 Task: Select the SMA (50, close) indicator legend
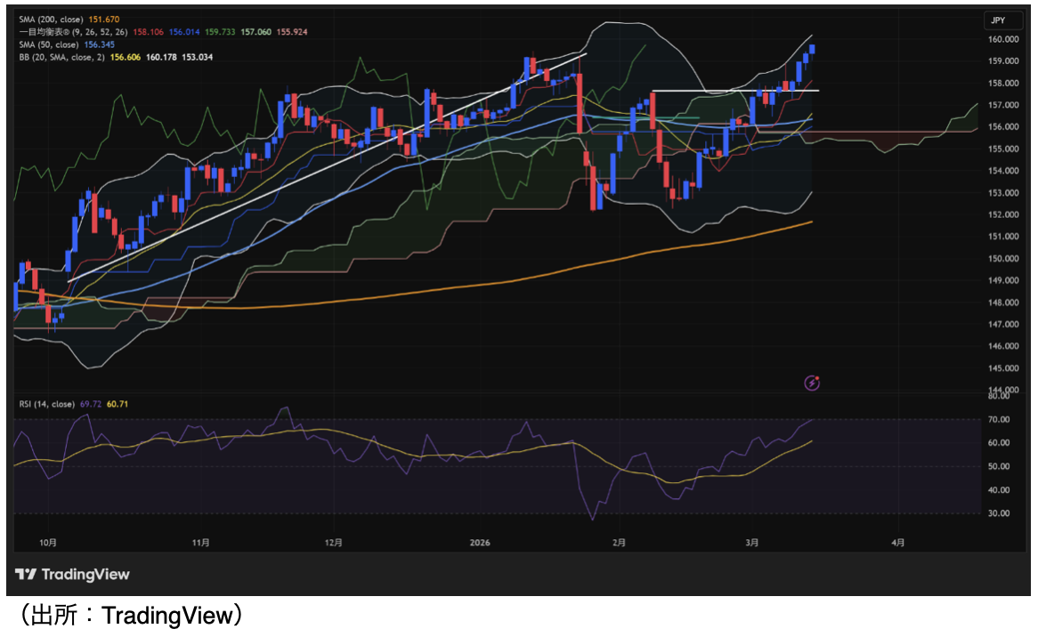pos(52,44)
